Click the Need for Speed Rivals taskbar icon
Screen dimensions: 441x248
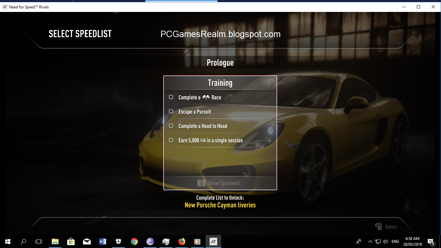click(x=213, y=242)
